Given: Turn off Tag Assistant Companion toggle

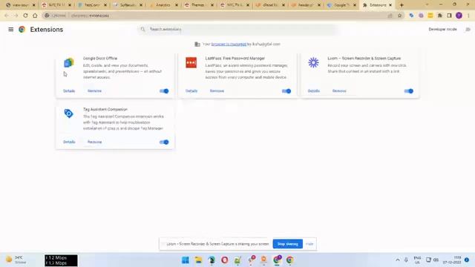Looking at the screenshot, I should click(164, 142).
